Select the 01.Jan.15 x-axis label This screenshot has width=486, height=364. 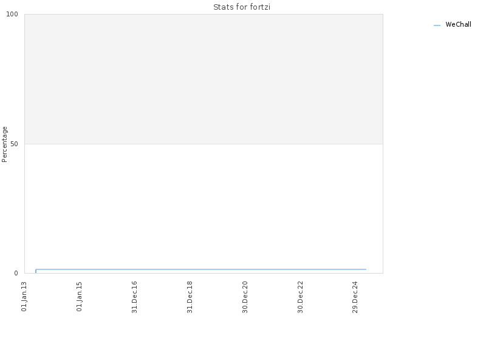click(x=79, y=296)
